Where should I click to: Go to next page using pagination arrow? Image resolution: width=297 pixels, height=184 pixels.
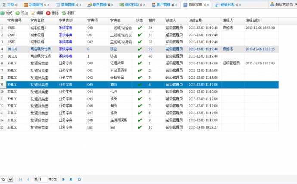[x=64, y=179]
